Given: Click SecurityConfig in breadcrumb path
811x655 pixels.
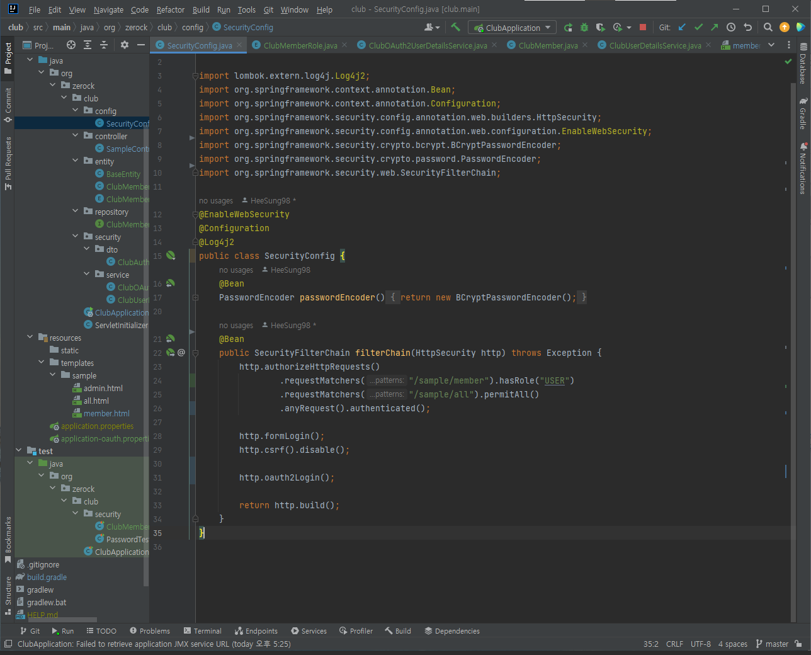Looking at the screenshot, I should (x=243, y=27).
